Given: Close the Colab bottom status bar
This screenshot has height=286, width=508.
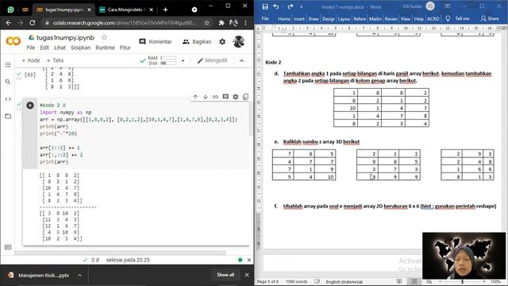Looking at the screenshot, I should coord(248,260).
